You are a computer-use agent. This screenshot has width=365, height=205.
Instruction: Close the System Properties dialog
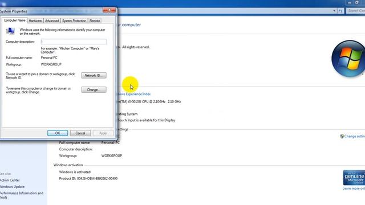click(109, 10)
